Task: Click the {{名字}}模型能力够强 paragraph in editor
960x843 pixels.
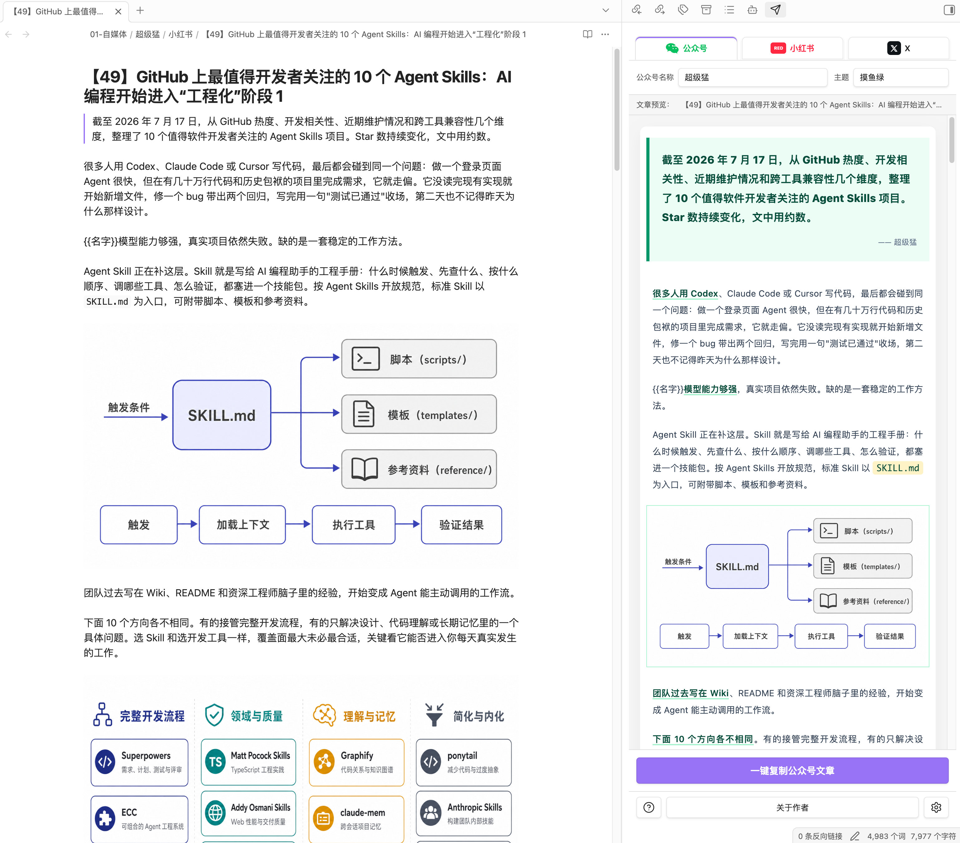Action: click(x=244, y=241)
